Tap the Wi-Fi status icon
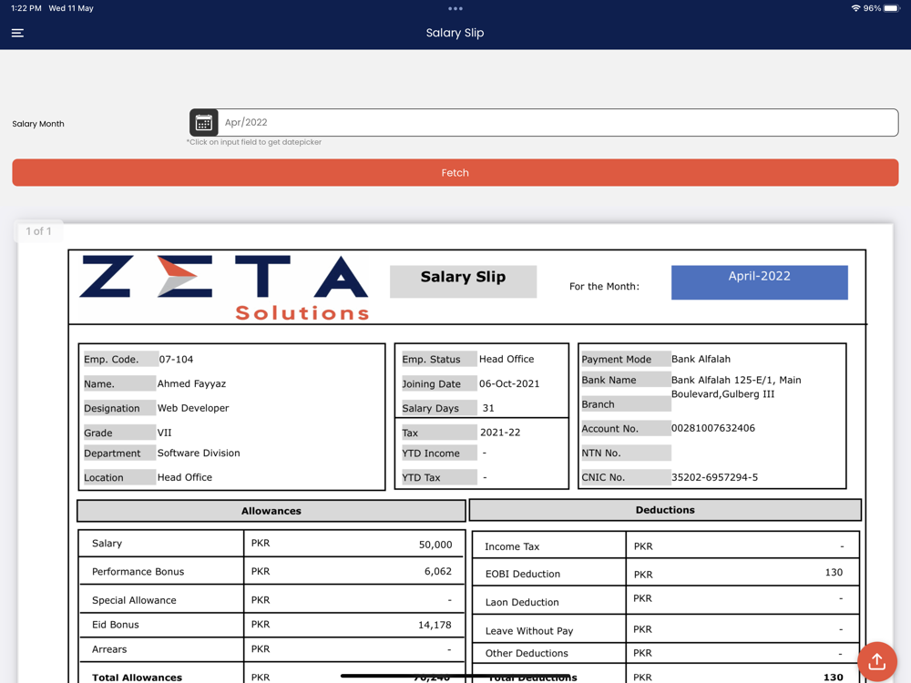 pyautogui.click(x=855, y=8)
